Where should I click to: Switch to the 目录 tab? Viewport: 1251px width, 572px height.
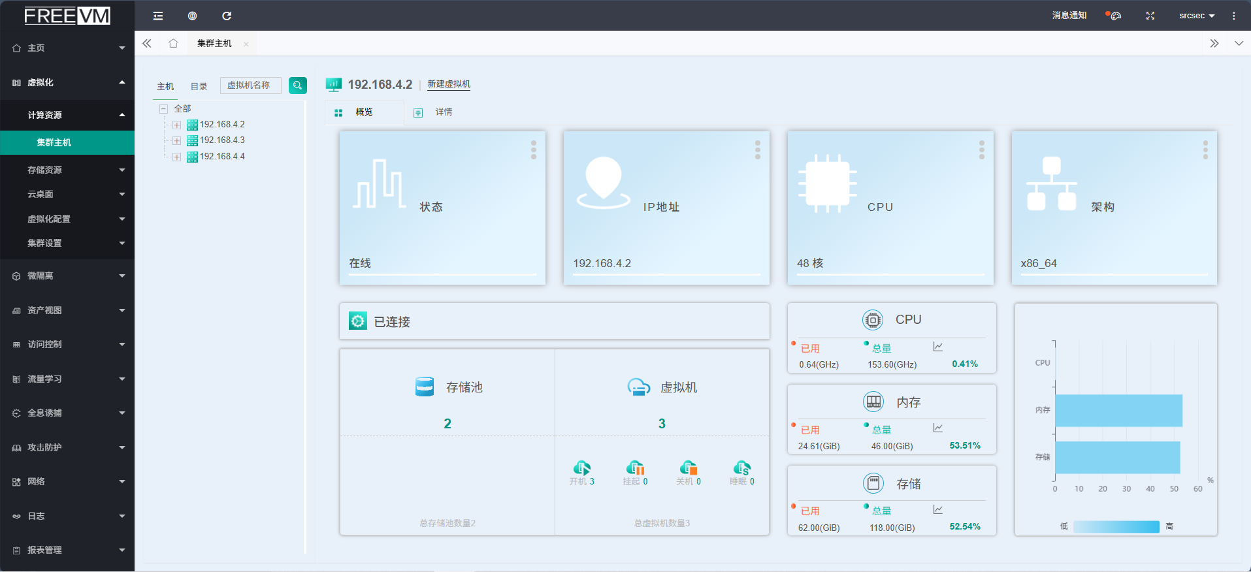click(x=199, y=86)
